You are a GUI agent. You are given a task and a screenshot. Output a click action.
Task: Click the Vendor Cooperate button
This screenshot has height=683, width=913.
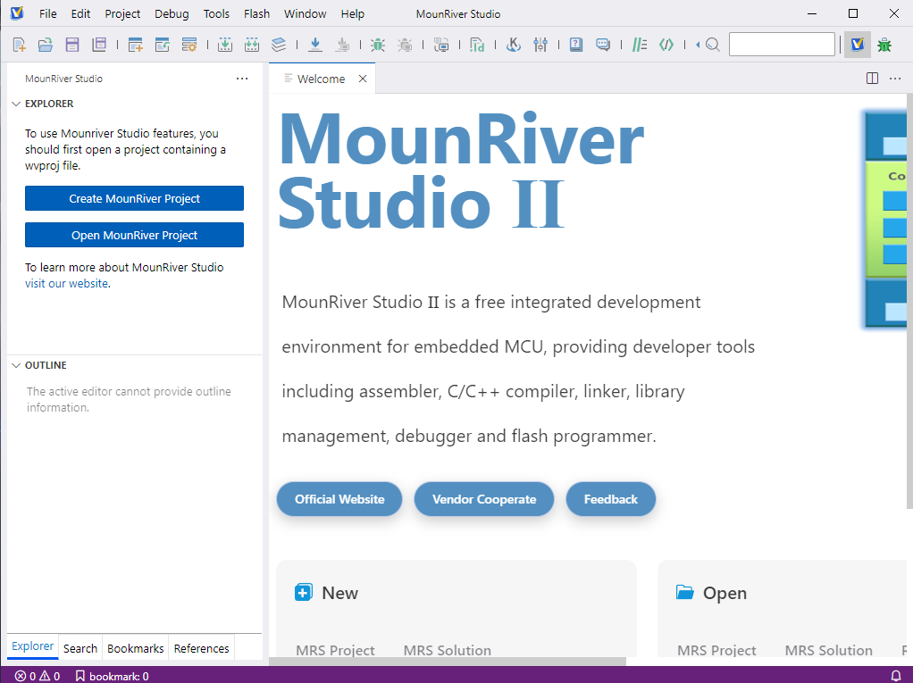coord(484,499)
